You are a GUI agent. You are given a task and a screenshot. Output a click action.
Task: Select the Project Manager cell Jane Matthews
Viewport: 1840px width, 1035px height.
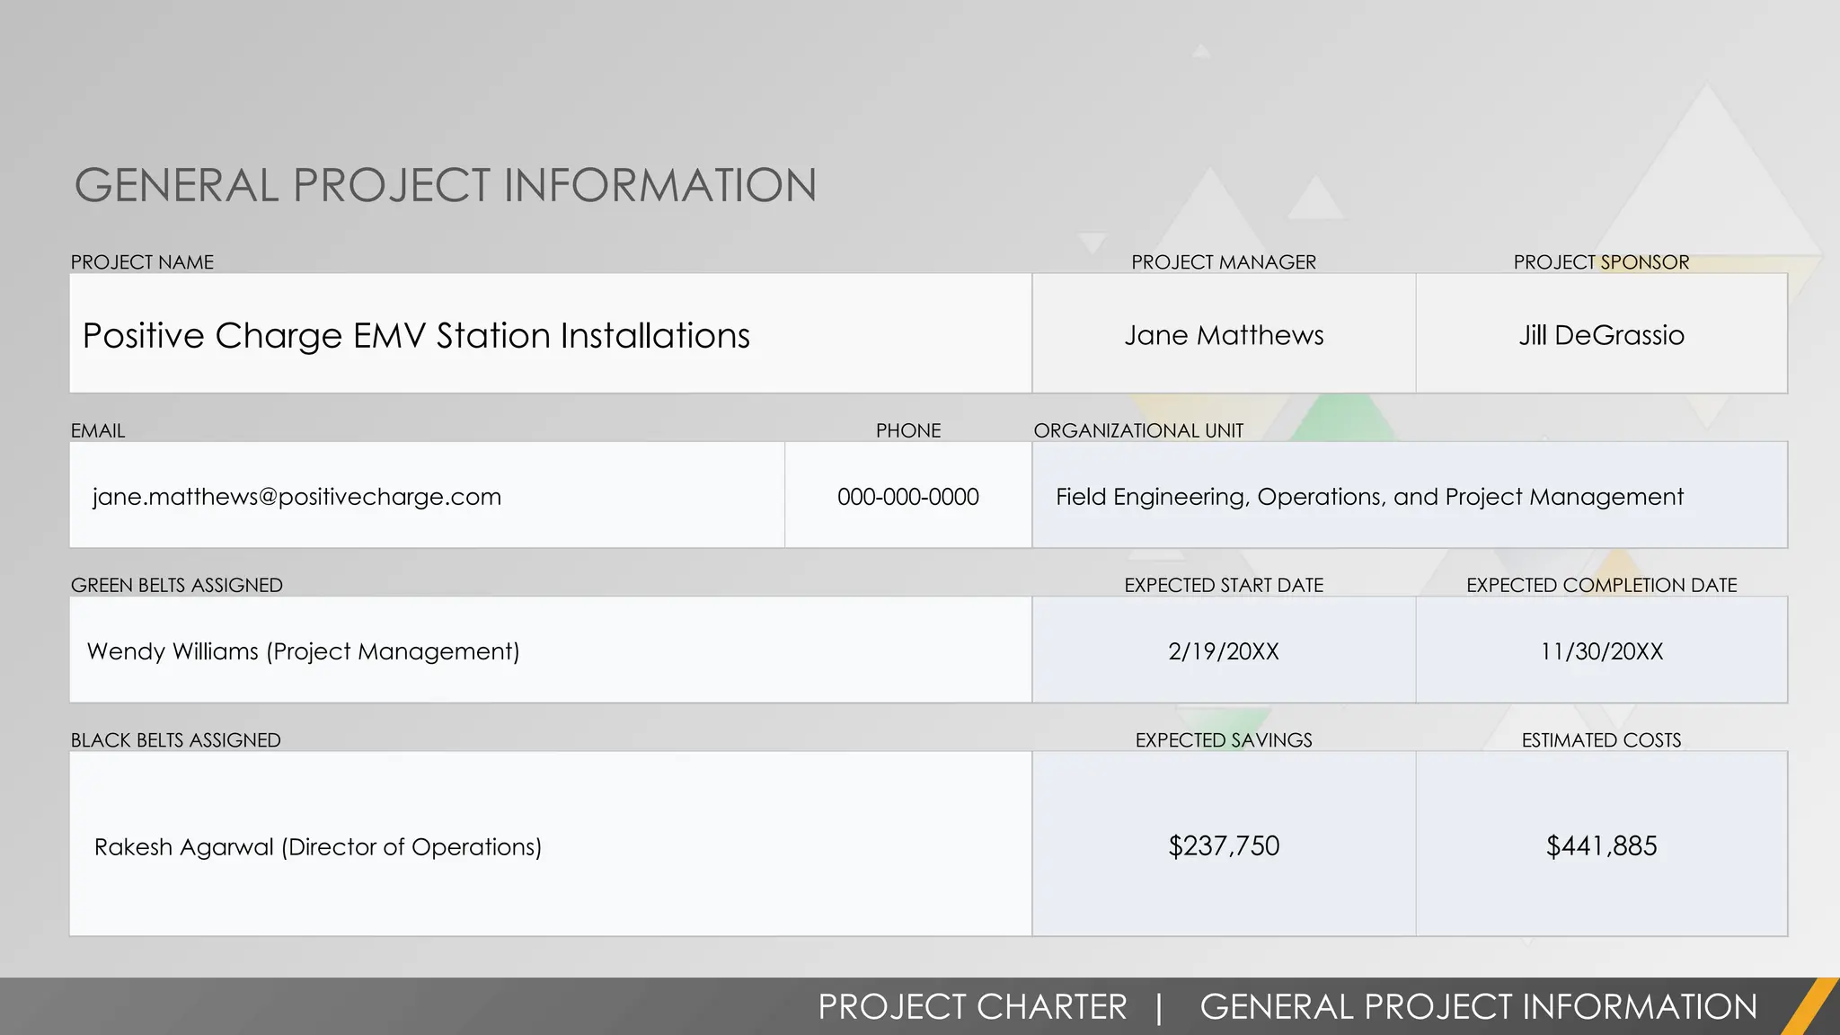point(1224,335)
